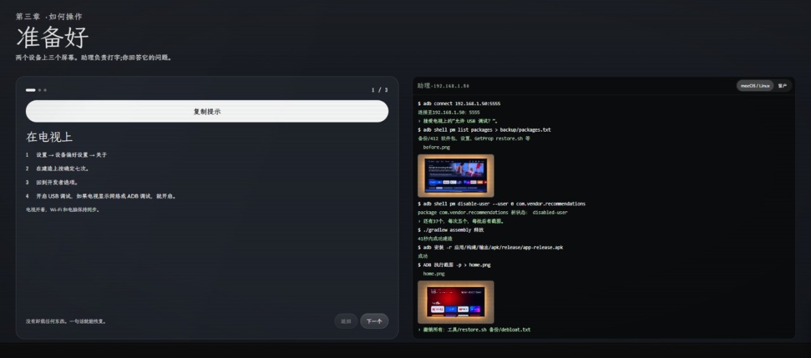
Task: Click the '1 / 3' step counter
Action: coord(380,90)
